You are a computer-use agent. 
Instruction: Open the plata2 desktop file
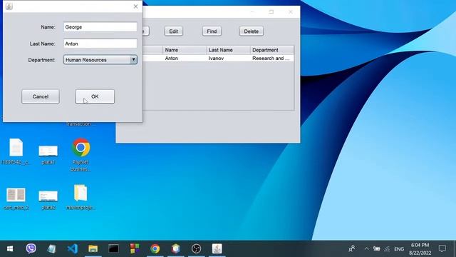coord(48,200)
